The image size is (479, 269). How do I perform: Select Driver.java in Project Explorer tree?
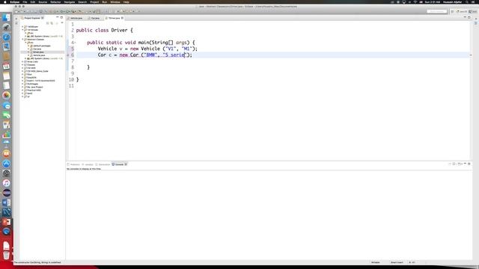pyautogui.click(x=38, y=52)
